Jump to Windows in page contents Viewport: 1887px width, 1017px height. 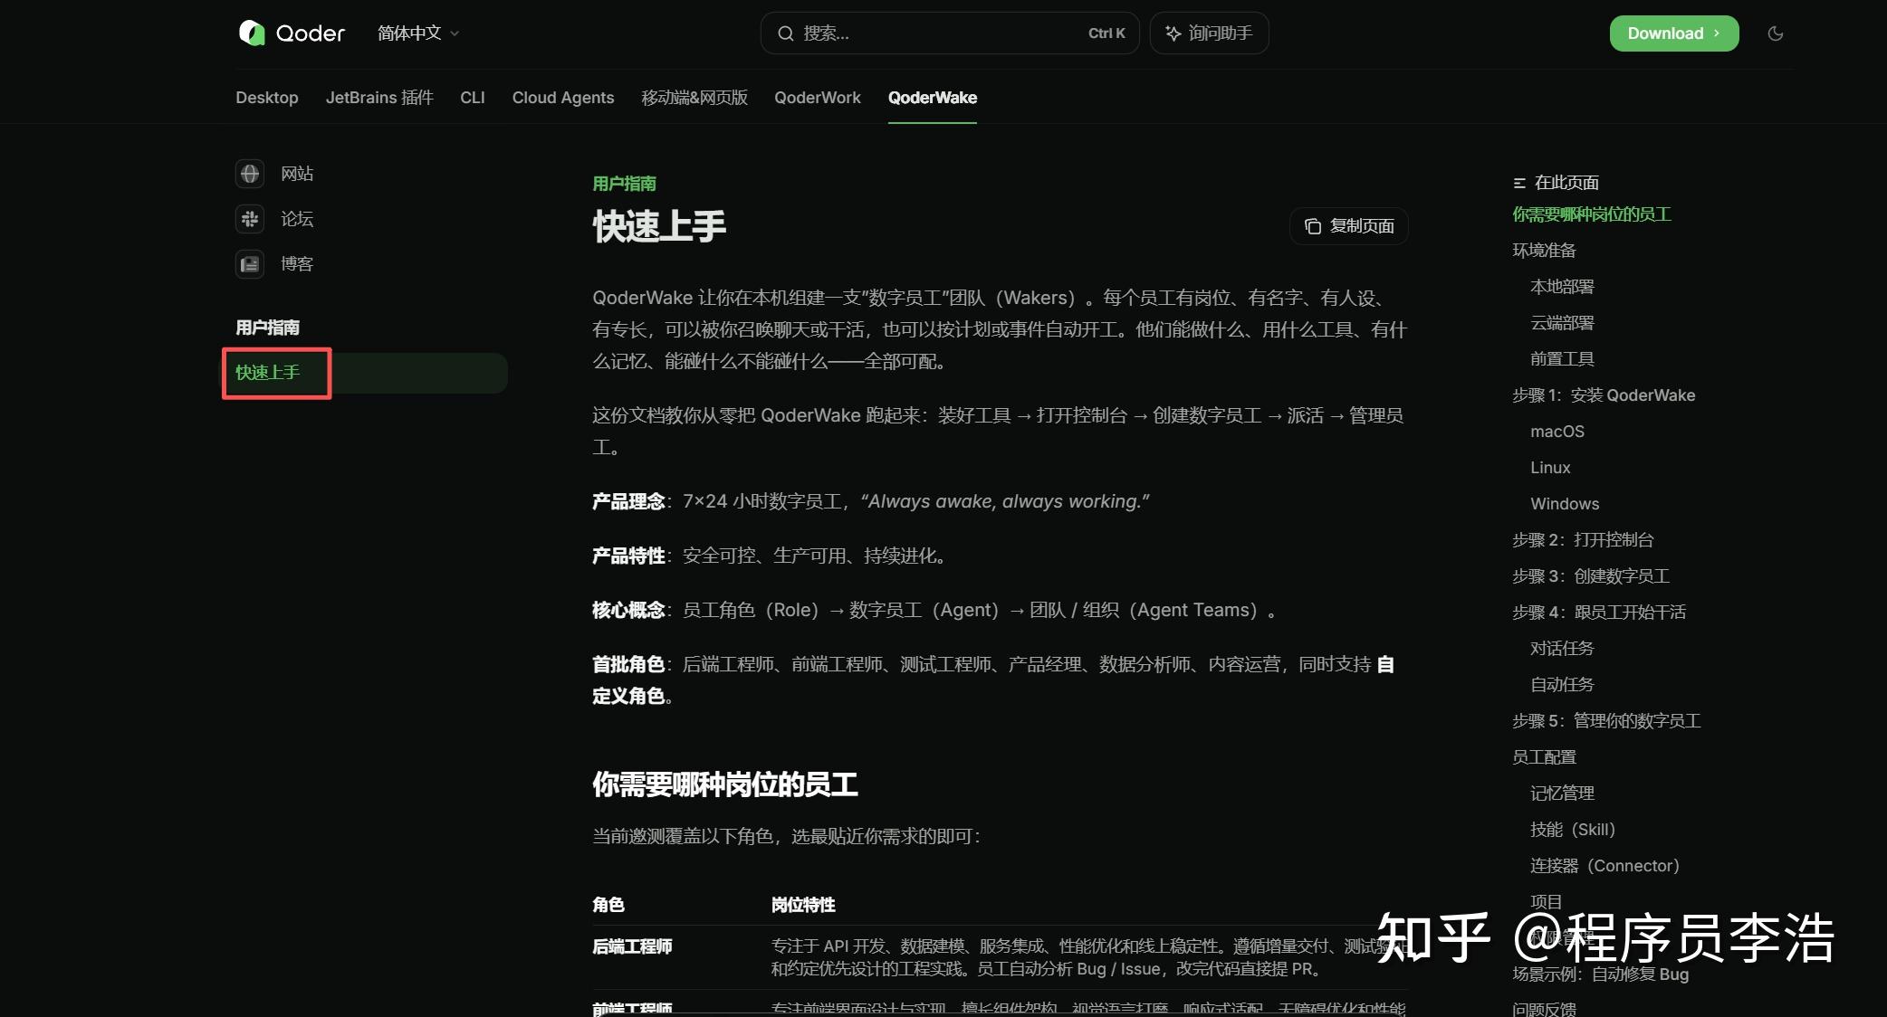point(1565,504)
